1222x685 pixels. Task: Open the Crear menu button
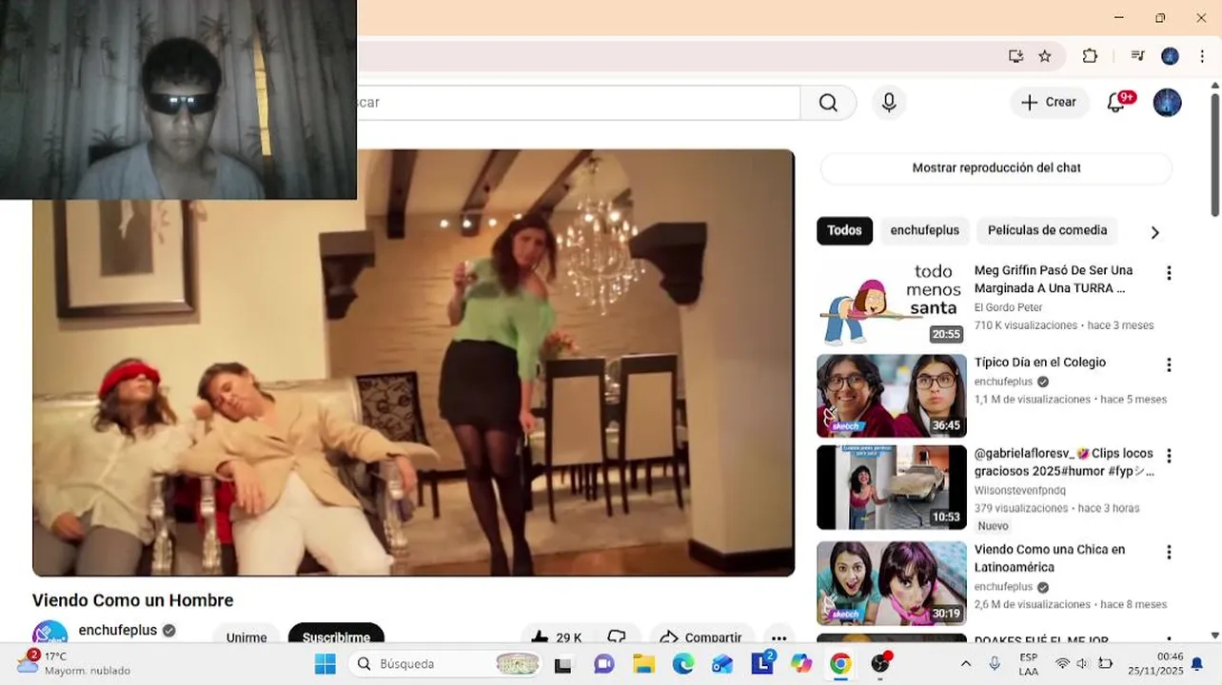tap(1049, 103)
